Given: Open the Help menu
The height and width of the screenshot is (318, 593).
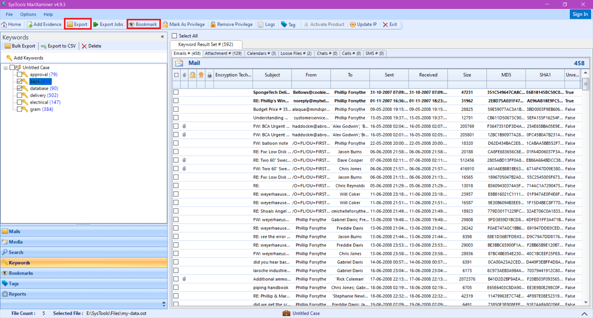Looking at the screenshot, I should pos(48,14).
